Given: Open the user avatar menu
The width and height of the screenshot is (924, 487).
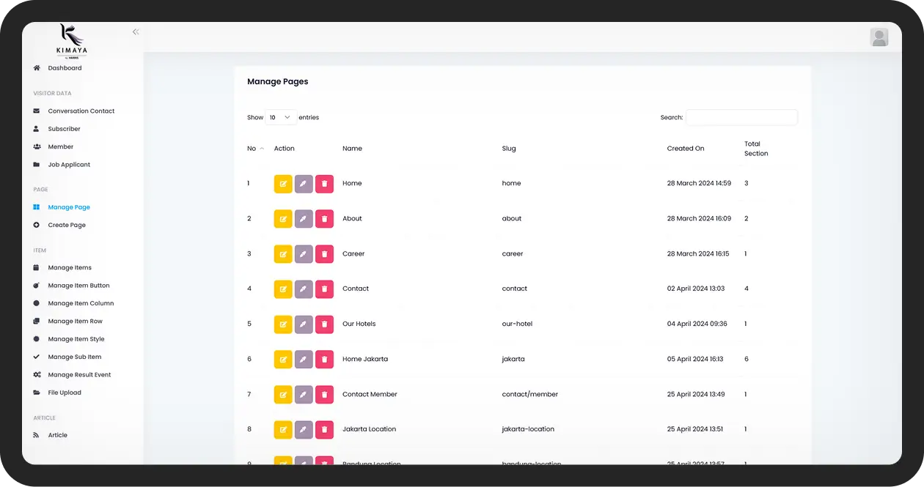Looking at the screenshot, I should coord(879,37).
